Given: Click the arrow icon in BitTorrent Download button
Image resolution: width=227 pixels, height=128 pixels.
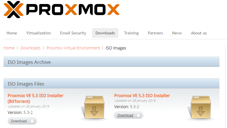Looking at the screenshot, I should 32,121.
